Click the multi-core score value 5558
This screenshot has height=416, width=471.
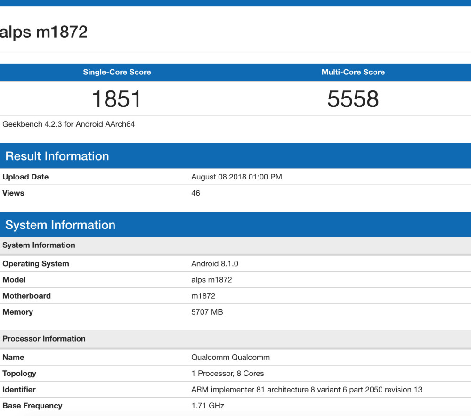[x=353, y=98]
